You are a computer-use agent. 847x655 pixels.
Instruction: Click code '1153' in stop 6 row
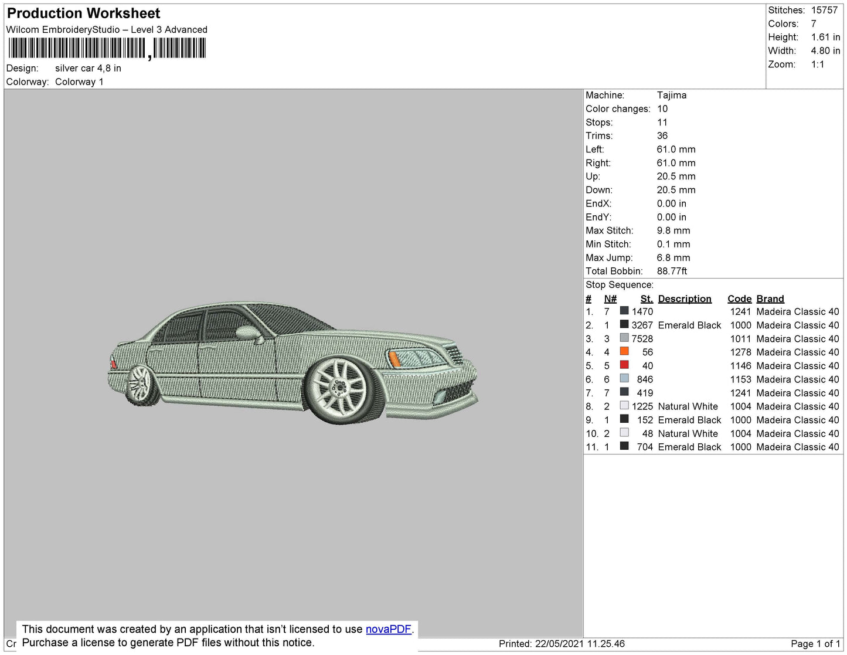click(740, 379)
